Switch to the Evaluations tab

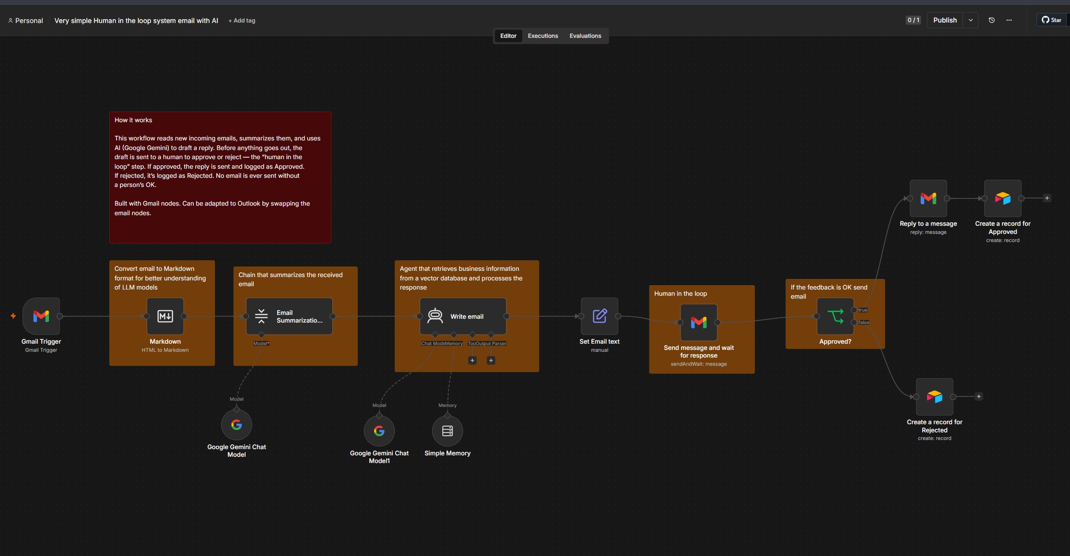click(585, 36)
